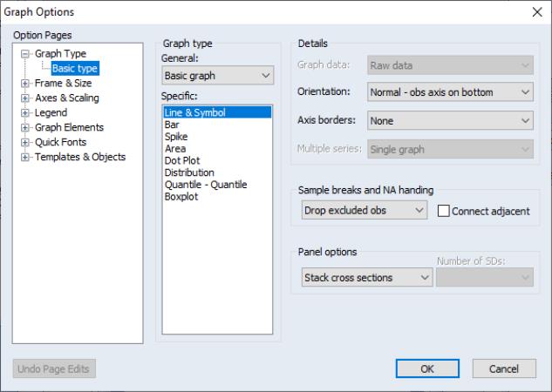The height and width of the screenshot is (392, 552).
Task: Expand the Quick Fonts node
Action: (25, 143)
